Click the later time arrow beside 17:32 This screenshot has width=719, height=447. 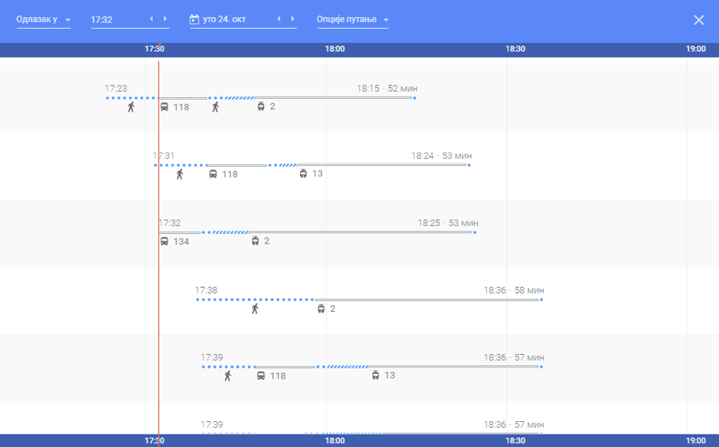point(165,19)
